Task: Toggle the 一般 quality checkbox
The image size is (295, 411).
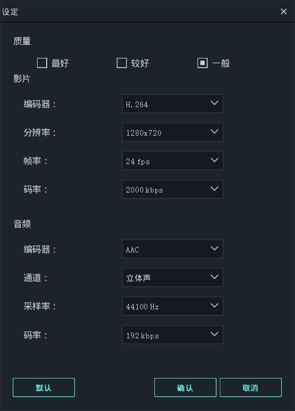Action: click(201, 63)
